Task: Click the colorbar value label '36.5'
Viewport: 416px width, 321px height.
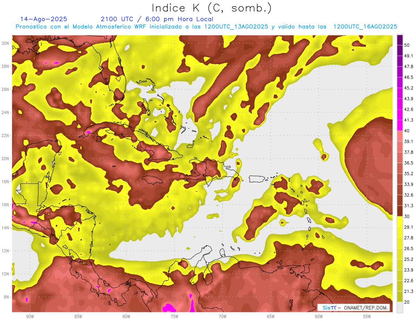Action: pyautogui.click(x=408, y=163)
